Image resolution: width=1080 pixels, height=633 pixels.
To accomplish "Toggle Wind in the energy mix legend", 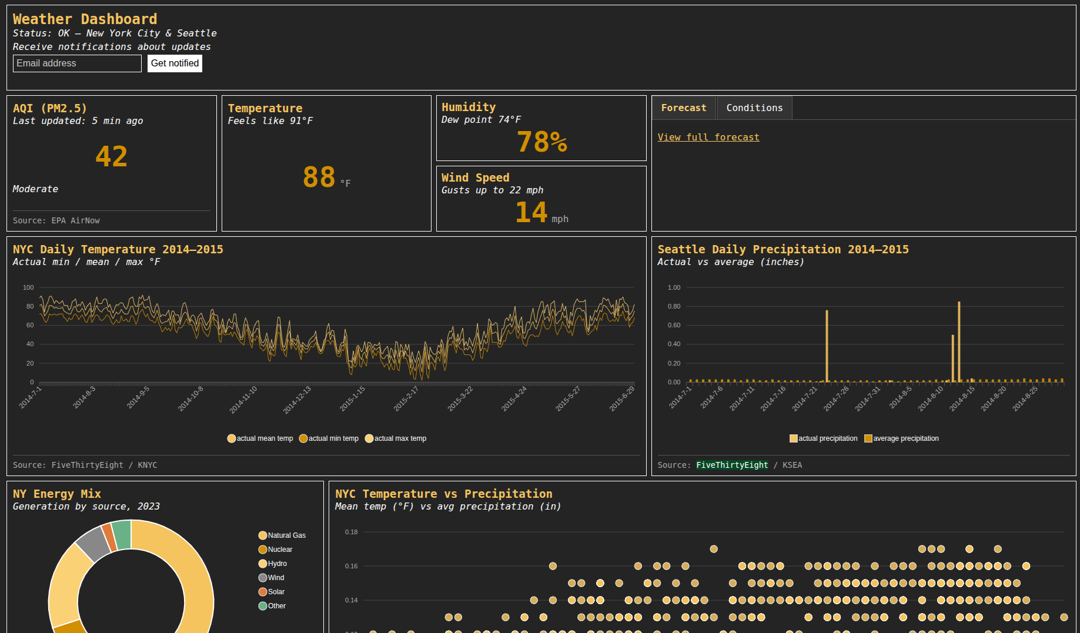I will click(x=271, y=578).
